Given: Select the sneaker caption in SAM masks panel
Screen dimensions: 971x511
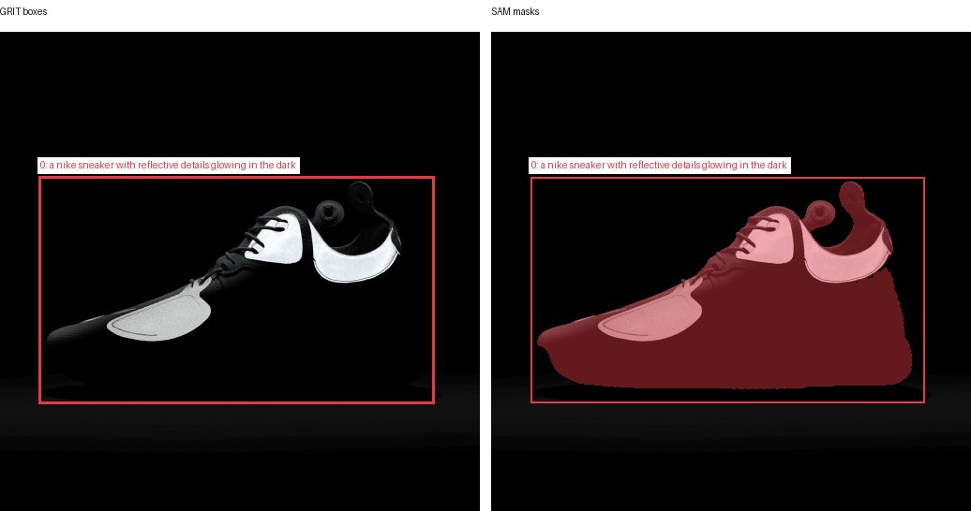Looking at the screenshot, I should click(660, 165).
